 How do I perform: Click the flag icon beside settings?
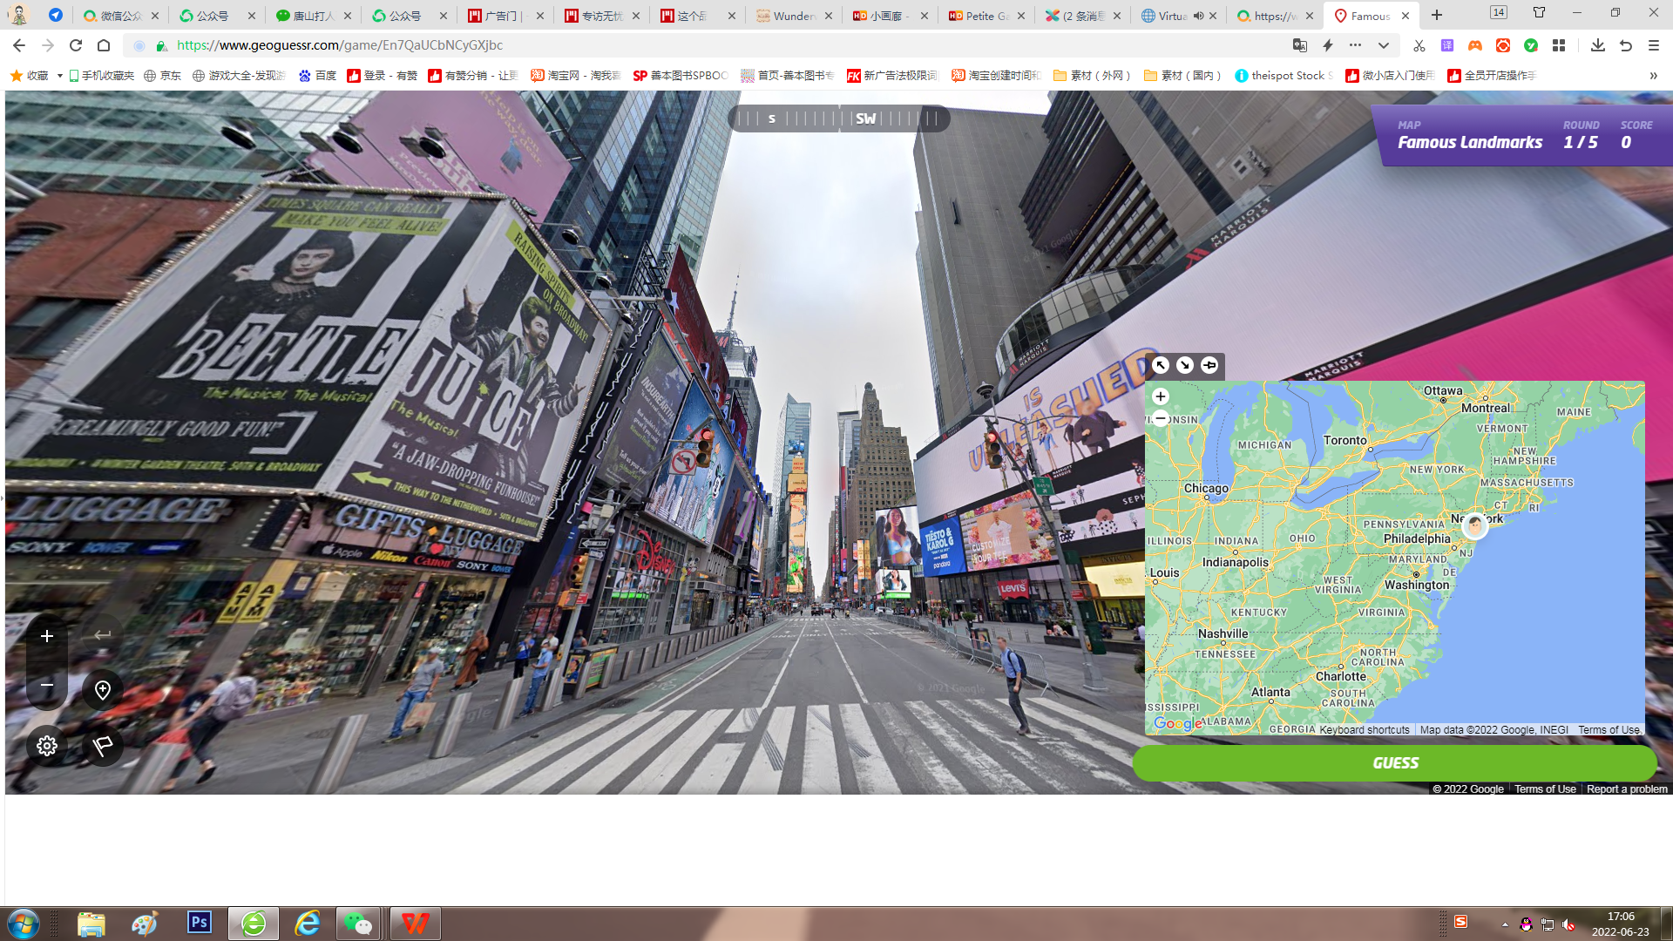[x=103, y=746]
